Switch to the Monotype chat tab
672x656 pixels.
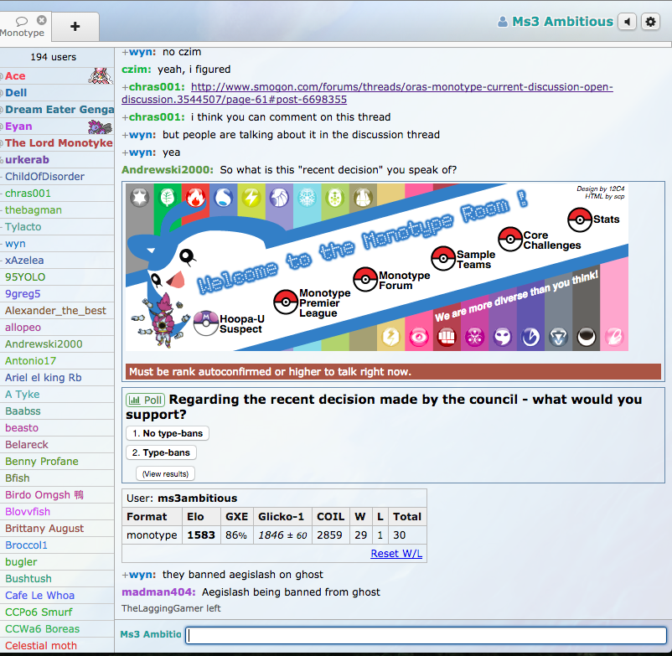coord(23,27)
